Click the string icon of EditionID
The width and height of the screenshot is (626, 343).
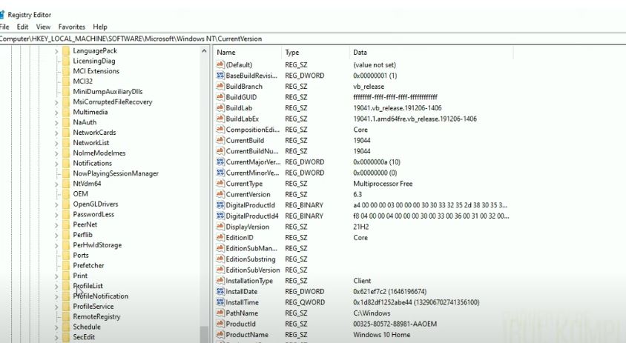(x=220, y=237)
